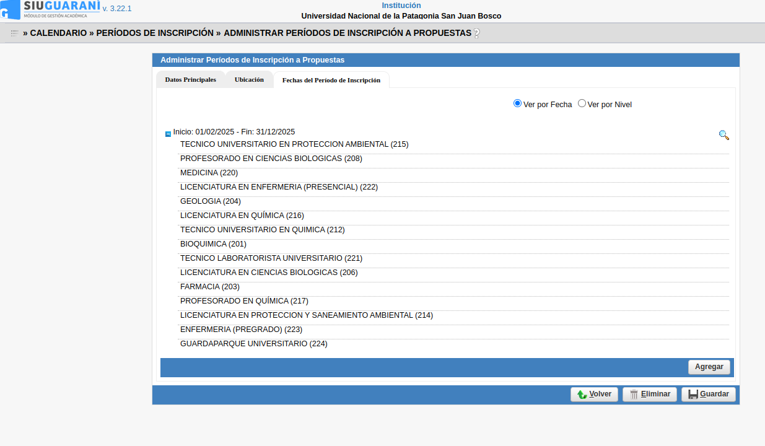Click the version 3.22.1 label
This screenshot has width=765, height=446.
117,9
